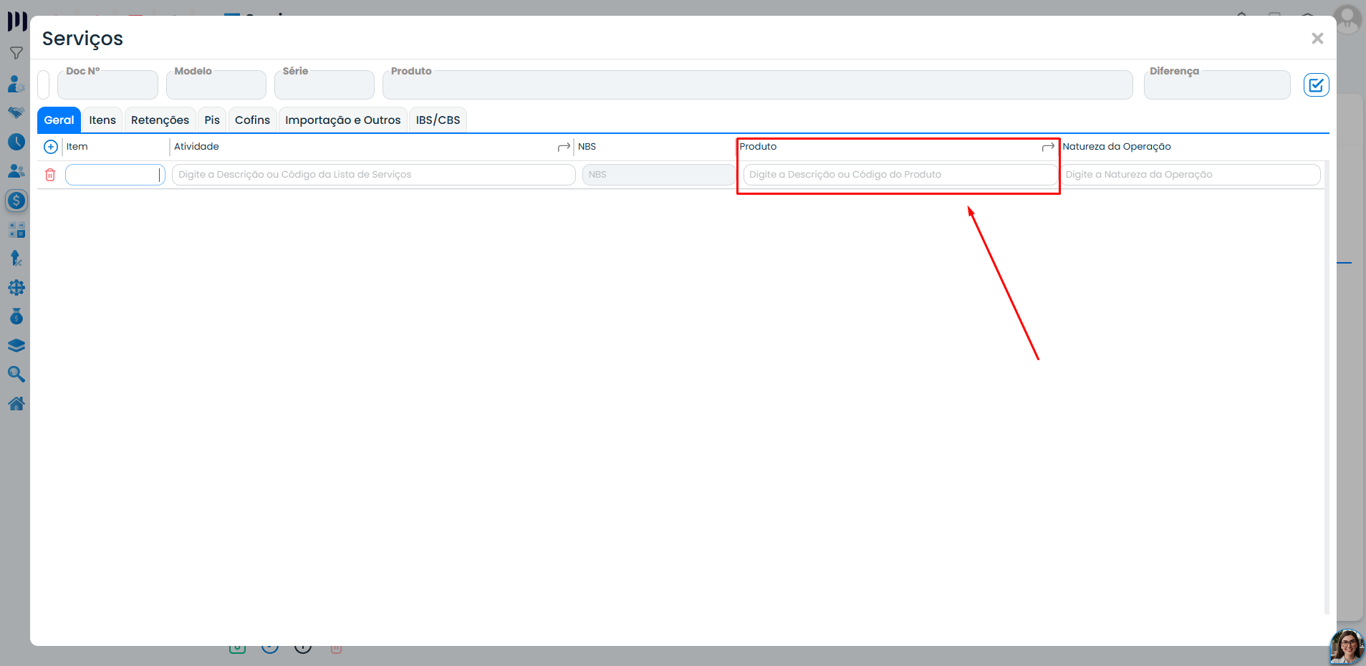The height and width of the screenshot is (666, 1366).
Task: Open the user settings sidebar icon
Action: click(16, 84)
